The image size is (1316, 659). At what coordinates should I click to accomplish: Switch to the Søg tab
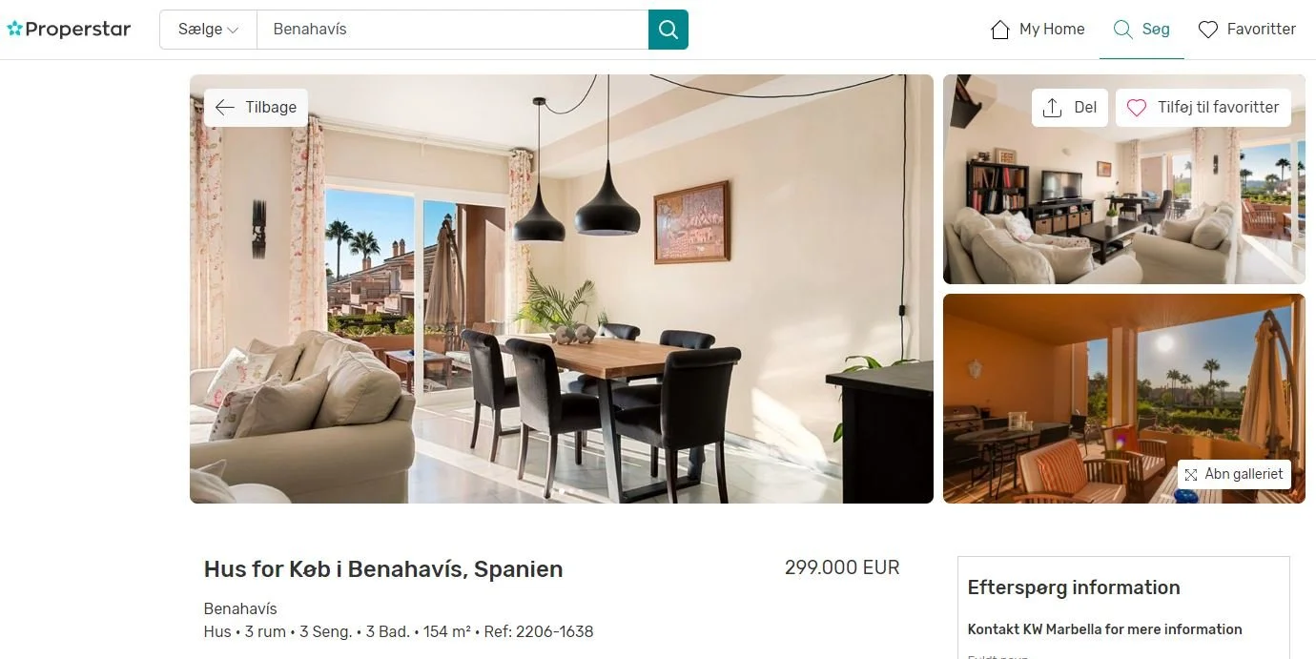1141,30
